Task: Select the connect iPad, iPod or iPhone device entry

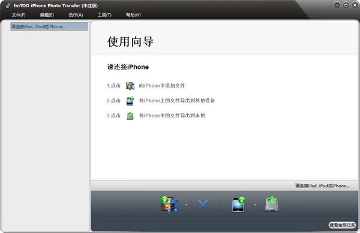Action: (49, 26)
